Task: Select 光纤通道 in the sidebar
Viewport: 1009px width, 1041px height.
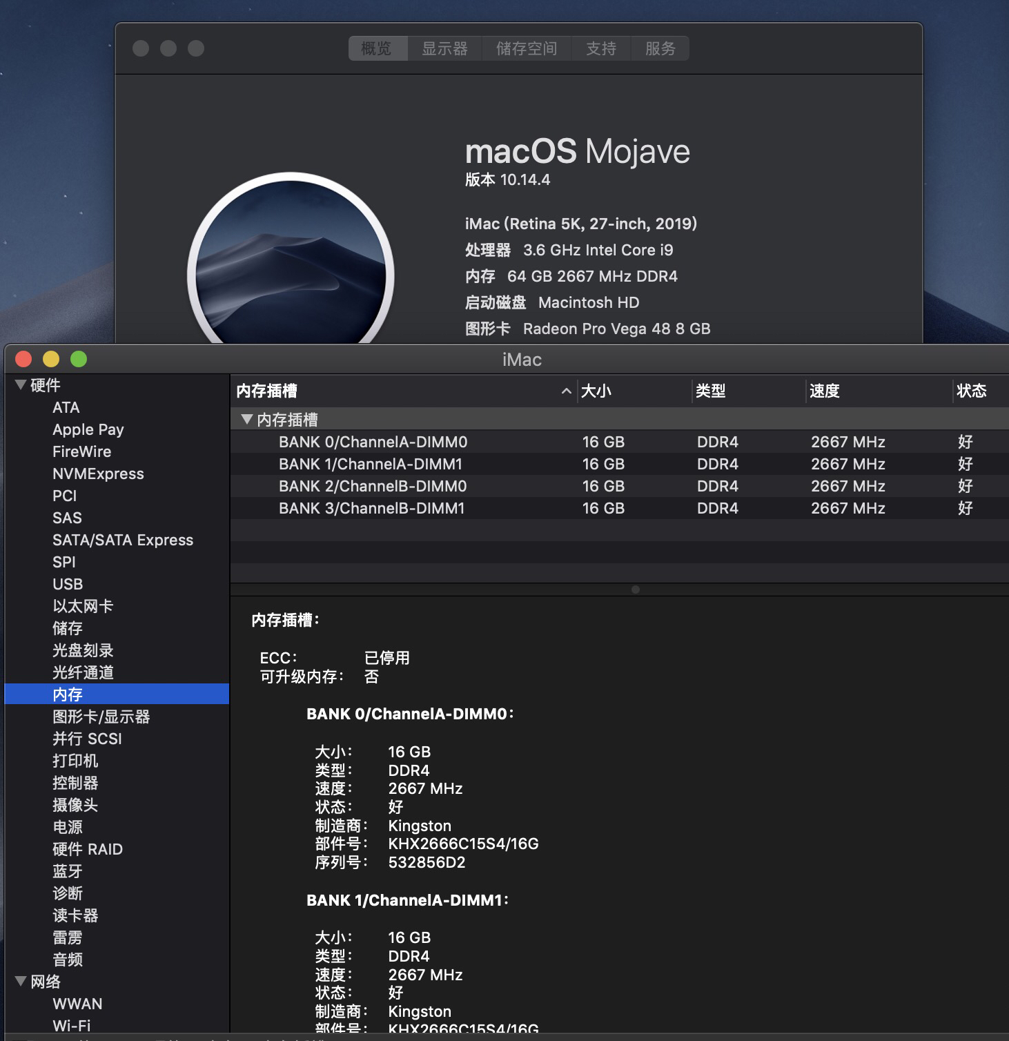Action: [83, 672]
